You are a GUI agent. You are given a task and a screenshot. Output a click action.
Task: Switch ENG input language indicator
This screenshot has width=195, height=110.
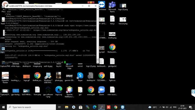175,107
